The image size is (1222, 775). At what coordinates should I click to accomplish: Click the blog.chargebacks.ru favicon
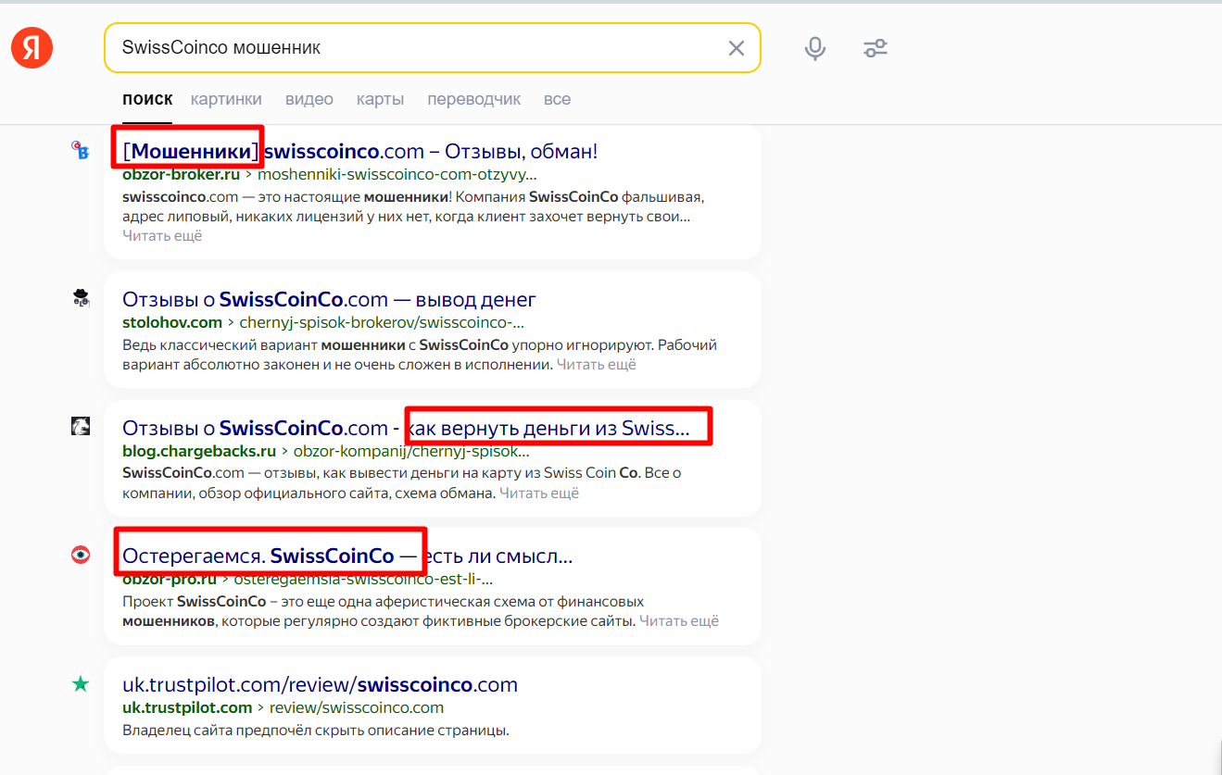coord(81,427)
